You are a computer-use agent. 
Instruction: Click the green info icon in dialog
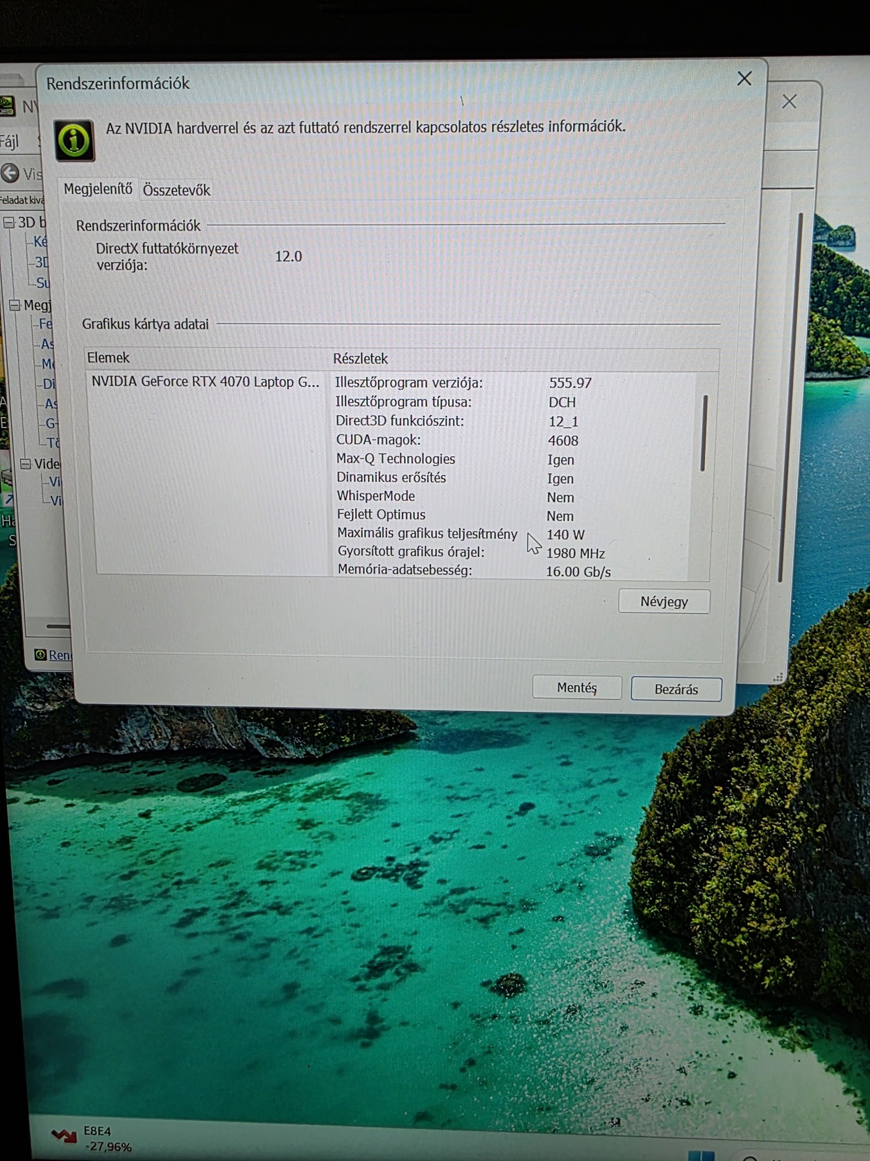pos(74,140)
